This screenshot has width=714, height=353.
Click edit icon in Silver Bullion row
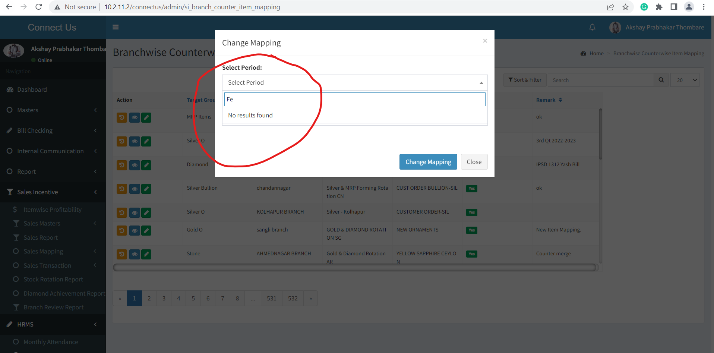[x=146, y=189]
